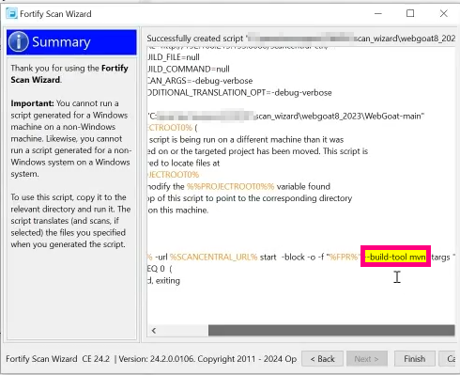
Task: Click the ADDITIONAL_TRANSLATION_OPT=-debug-verbose line
Action: pyautogui.click(x=239, y=93)
